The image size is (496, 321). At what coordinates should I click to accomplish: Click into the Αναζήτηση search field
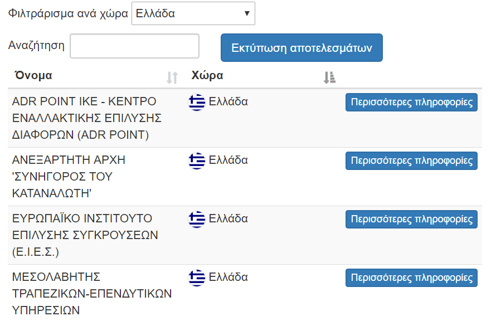pyautogui.click(x=134, y=46)
